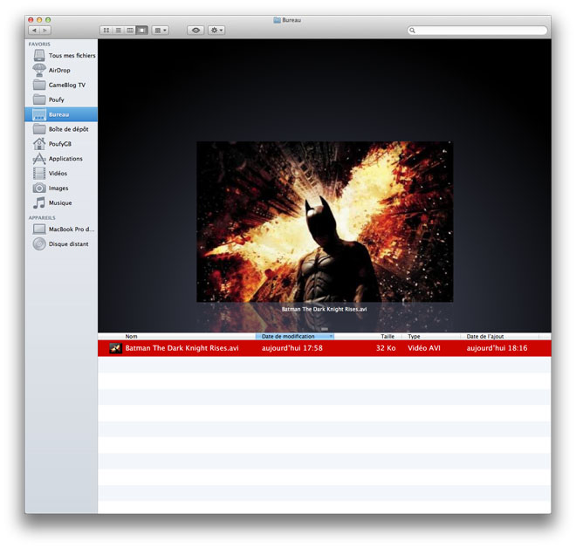The height and width of the screenshot is (548, 576).
Task: Sort by Date de l'ajout column
Action: coord(485,336)
